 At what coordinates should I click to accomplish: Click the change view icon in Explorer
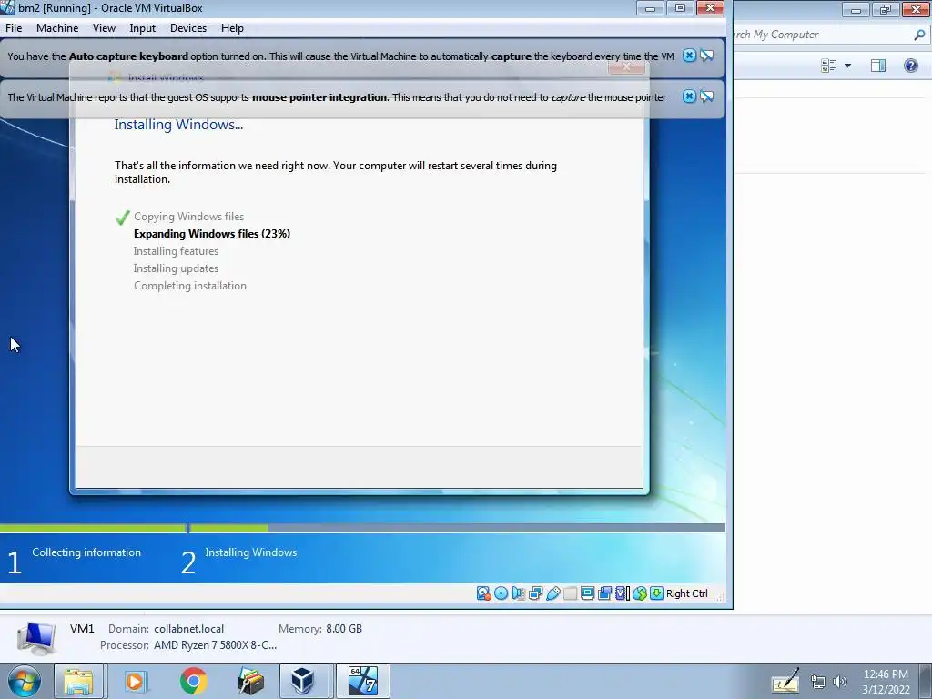click(x=828, y=66)
